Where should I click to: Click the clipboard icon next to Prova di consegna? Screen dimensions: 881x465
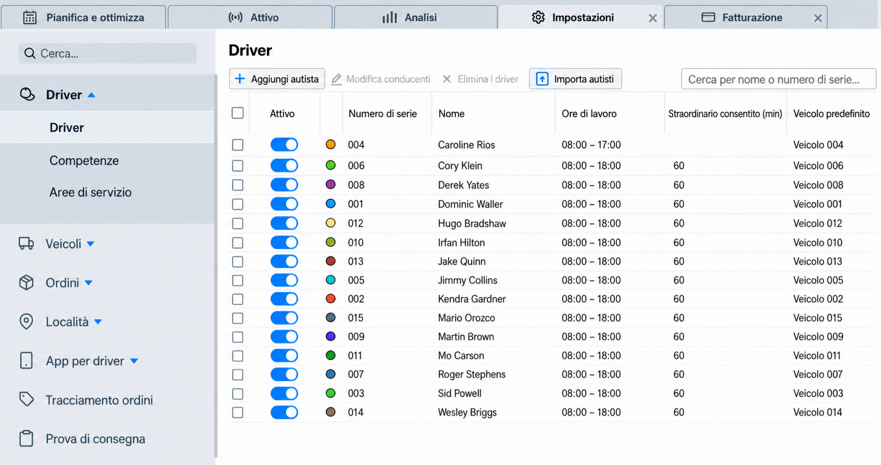tap(26, 439)
